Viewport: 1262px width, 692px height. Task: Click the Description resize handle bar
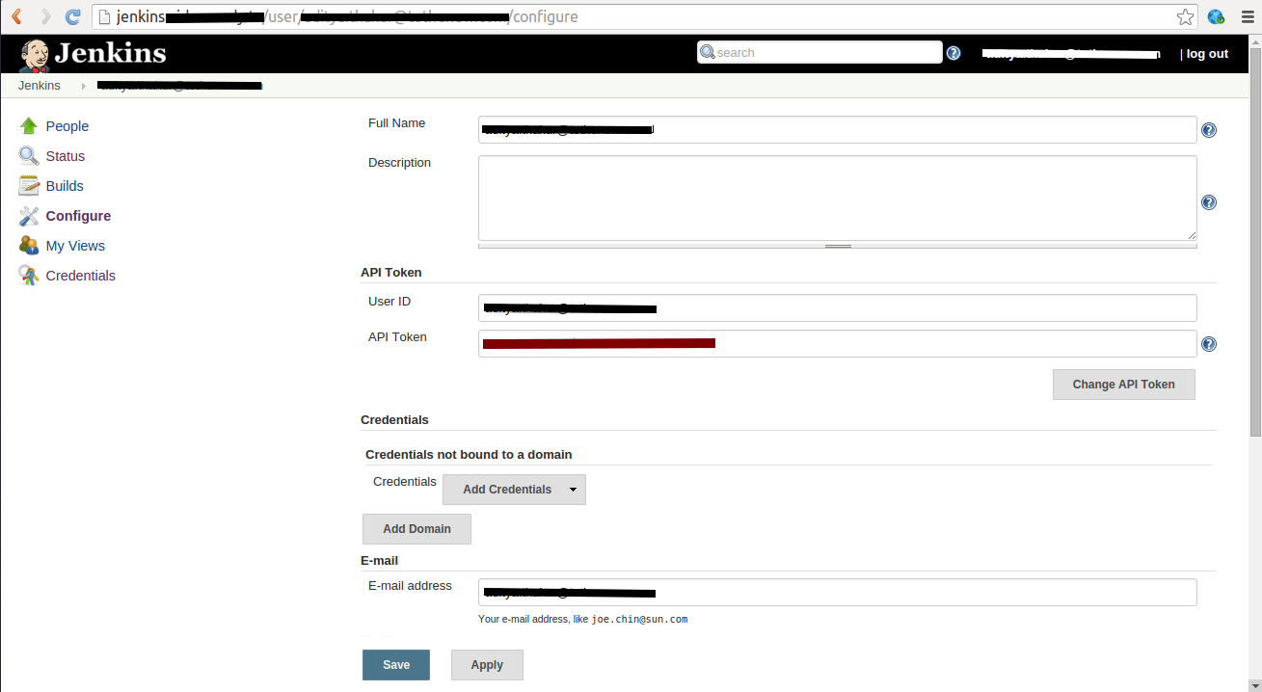coord(838,246)
